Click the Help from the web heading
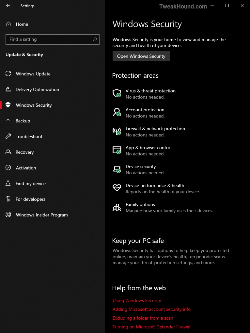 [x=139, y=288]
